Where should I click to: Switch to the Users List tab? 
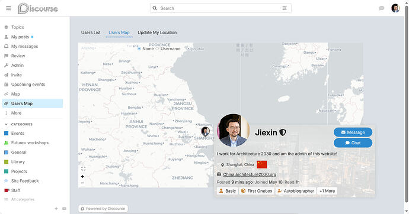(x=91, y=33)
